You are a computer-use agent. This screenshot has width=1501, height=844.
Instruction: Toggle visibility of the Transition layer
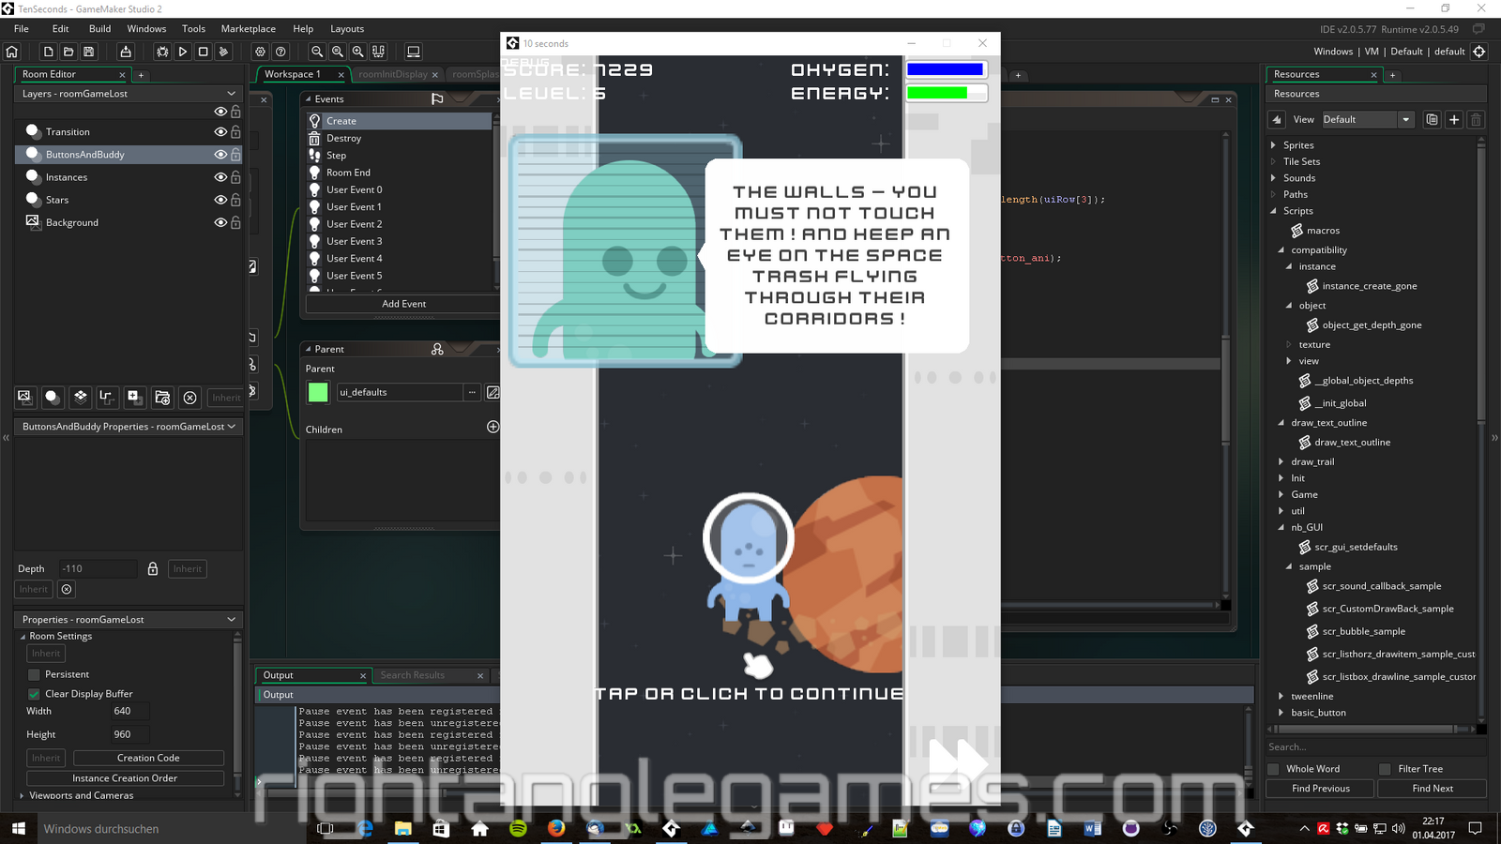click(220, 132)
